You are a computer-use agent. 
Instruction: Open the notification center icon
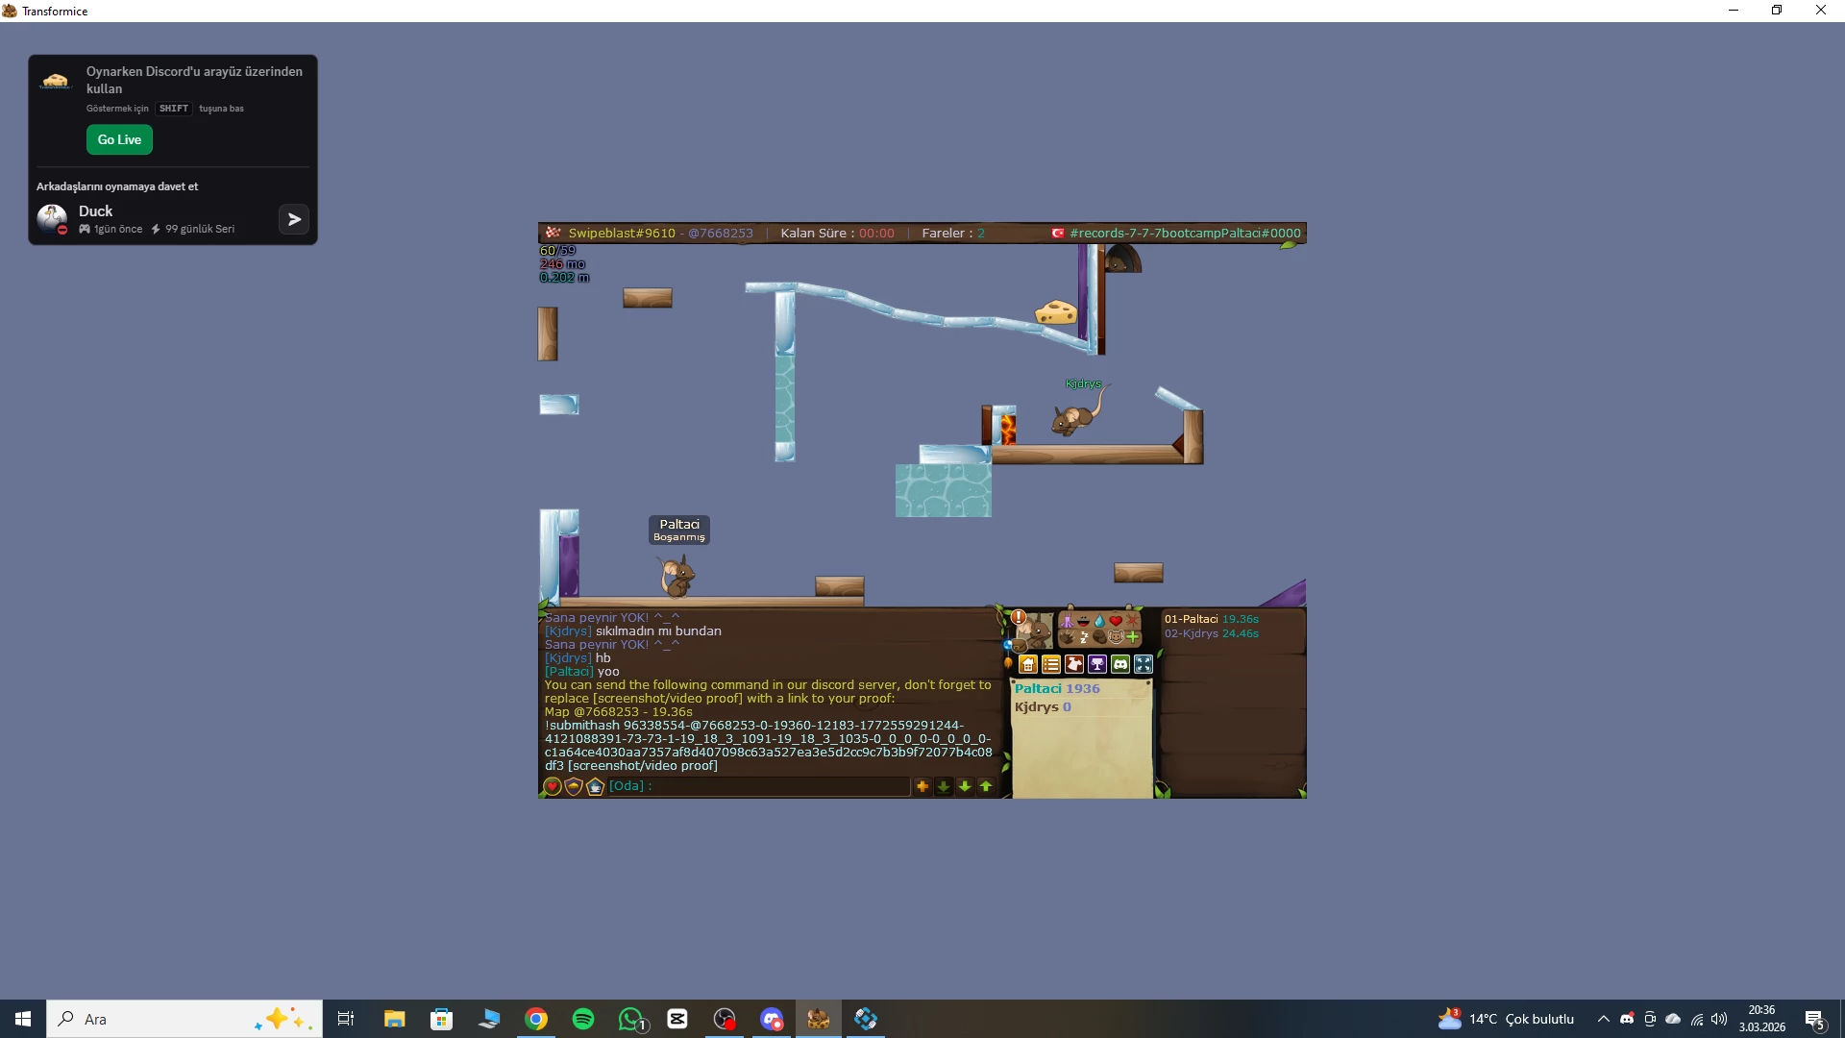coord(1815,1019)
